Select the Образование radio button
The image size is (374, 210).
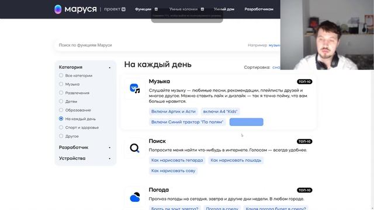[61, 110]
